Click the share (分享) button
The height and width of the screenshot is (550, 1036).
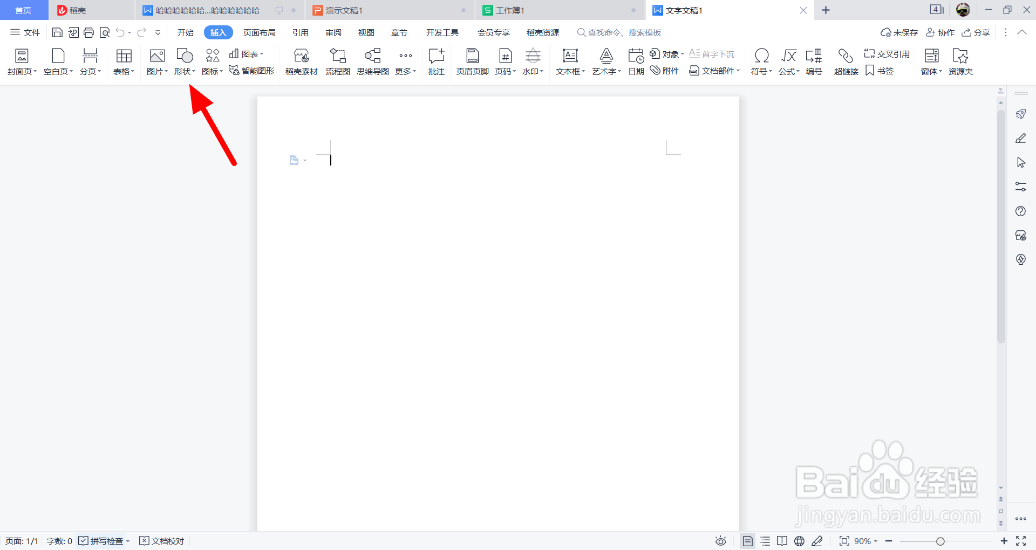pos(976,33)
